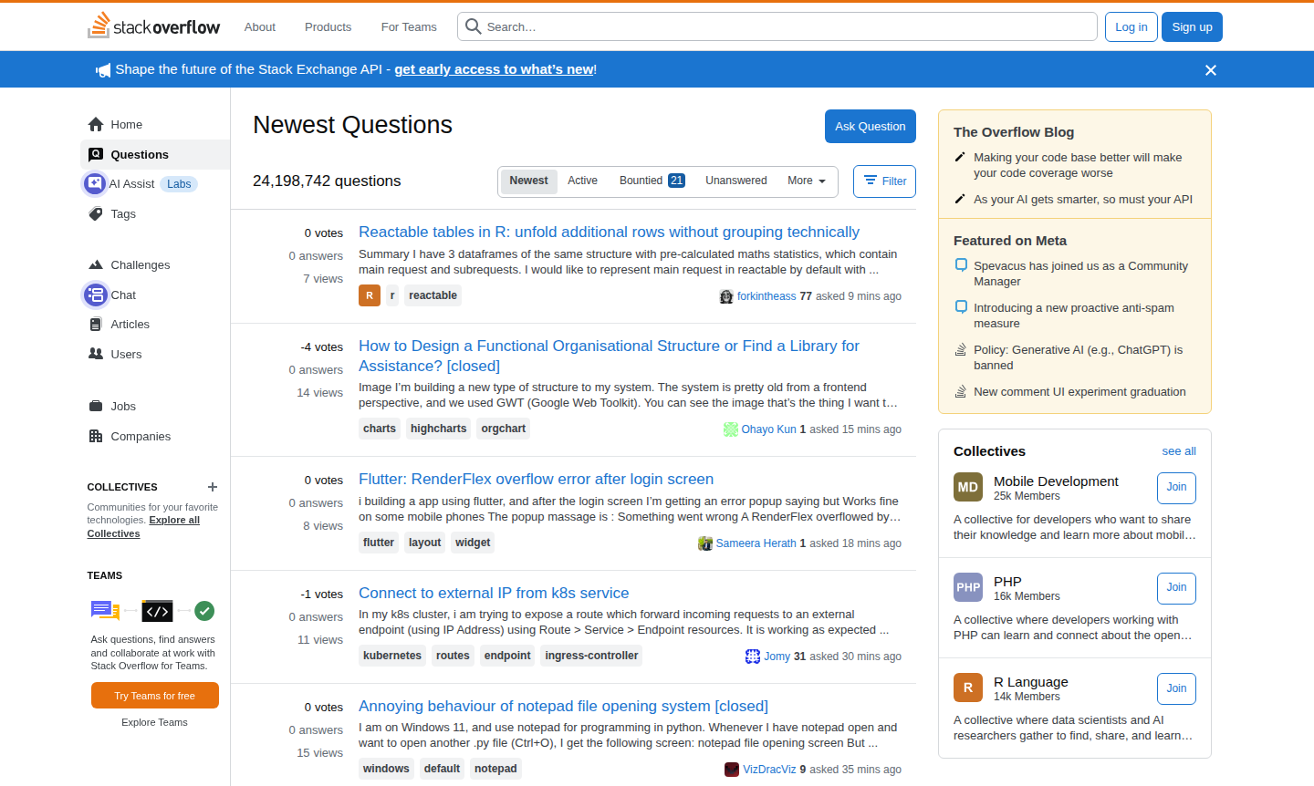The width and height of the screenshot is (1314, 786).
Task: Open Chat via its sidebar icon
Action: pos(96,295)
